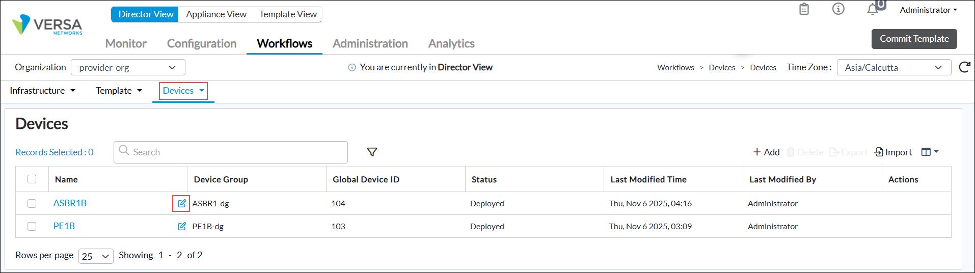Click the information circle icon
Image resolution: width=975 pixels, height=273 pixels.
coord(838,9)
